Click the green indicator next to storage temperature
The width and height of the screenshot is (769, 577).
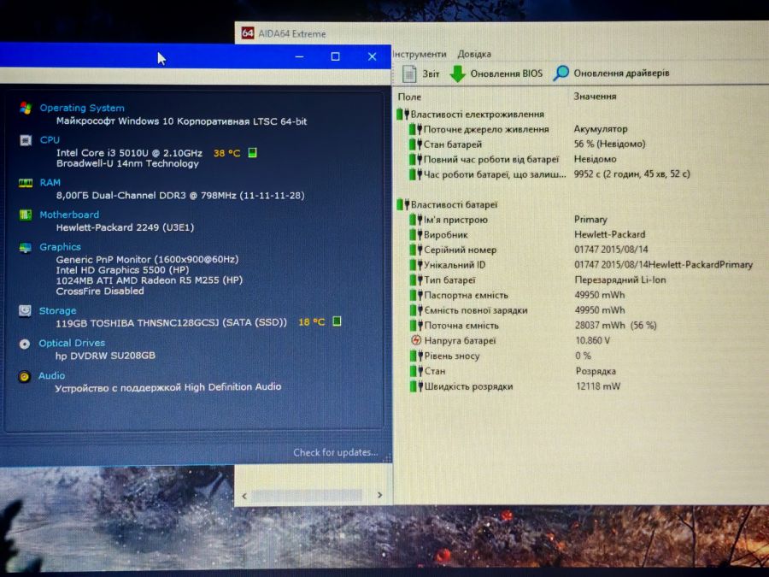(x=337, y=321)
